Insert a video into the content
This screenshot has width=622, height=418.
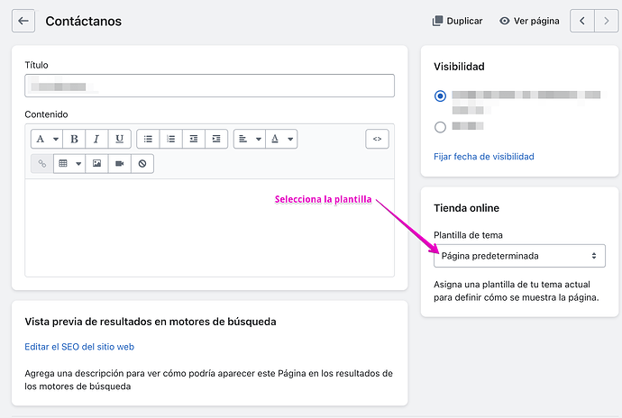pos(119,164)
